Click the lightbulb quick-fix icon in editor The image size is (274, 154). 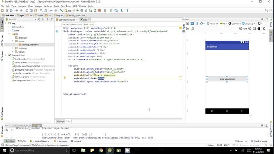click(x=65, y=78)
